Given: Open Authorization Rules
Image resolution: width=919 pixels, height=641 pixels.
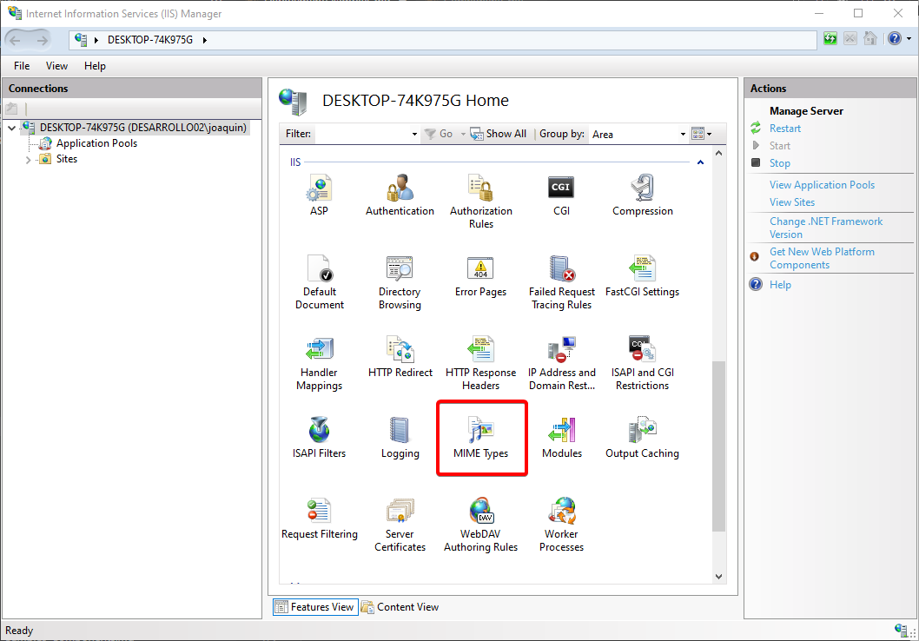Looking at the screenshot, I should pos(480,202).
